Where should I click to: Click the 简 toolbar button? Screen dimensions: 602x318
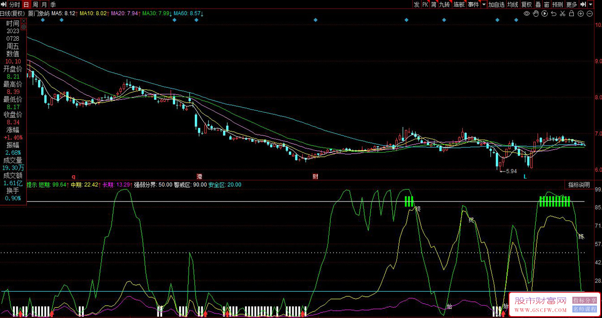[x=434, y=5]
